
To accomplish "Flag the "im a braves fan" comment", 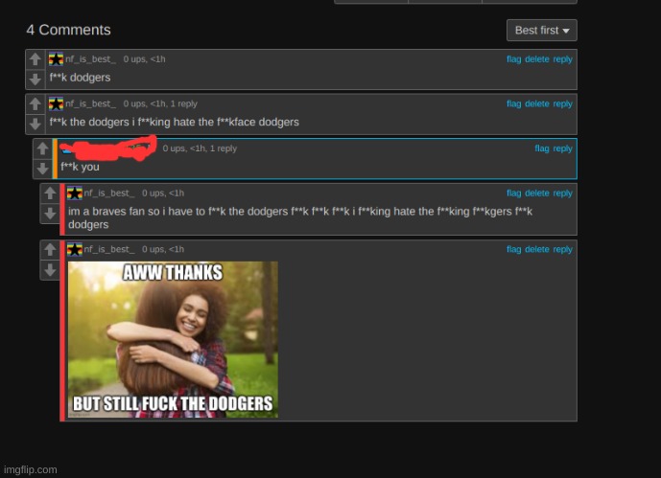I will pos(514,193).
